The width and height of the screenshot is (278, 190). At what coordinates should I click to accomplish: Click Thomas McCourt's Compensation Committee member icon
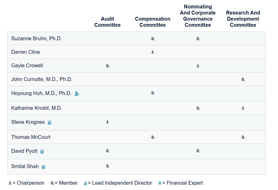click(153, 137)
